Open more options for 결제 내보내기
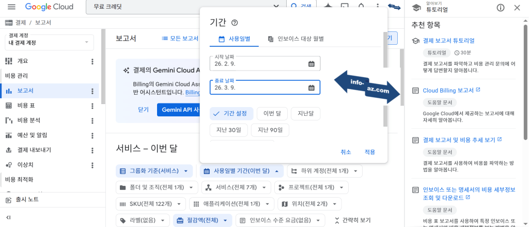Screen dimensions: 529x227 click(x=92, y=150)
